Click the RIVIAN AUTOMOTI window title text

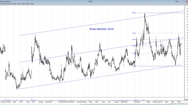pyautogui.click(x=6, y=2)
